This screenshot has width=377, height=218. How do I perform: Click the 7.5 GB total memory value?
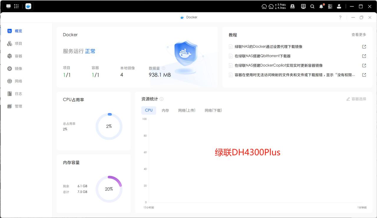point(82,192)
